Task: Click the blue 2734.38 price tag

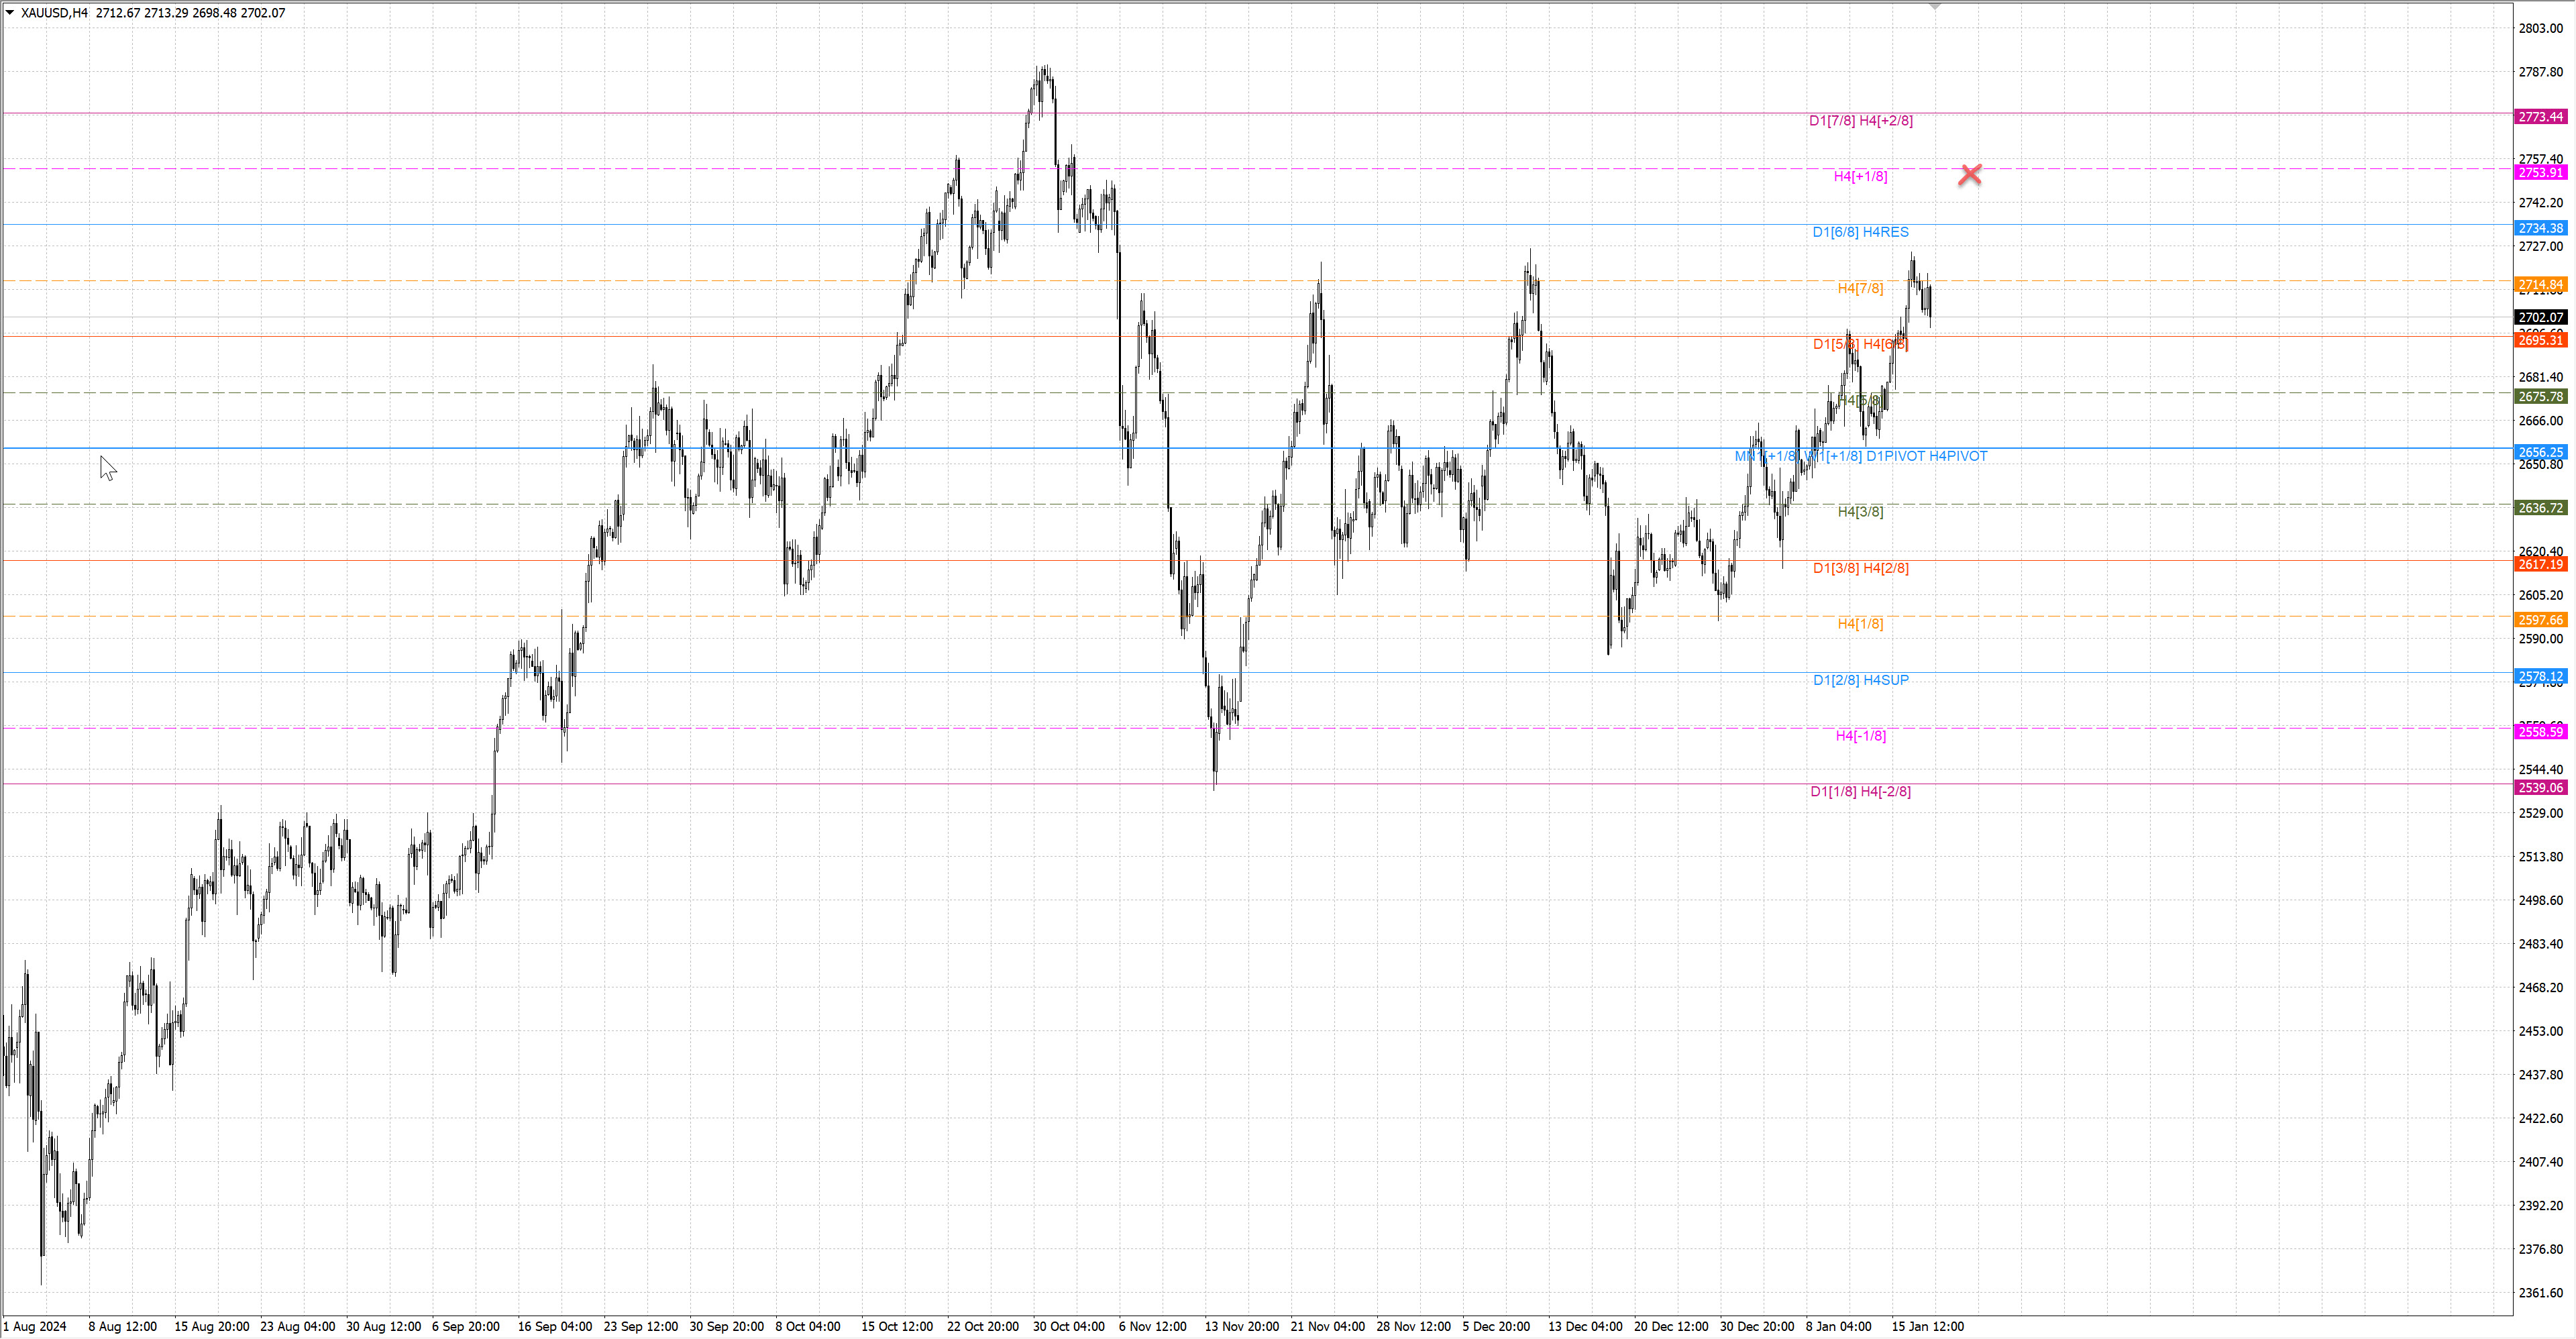Action: (x=2540, y=228)
